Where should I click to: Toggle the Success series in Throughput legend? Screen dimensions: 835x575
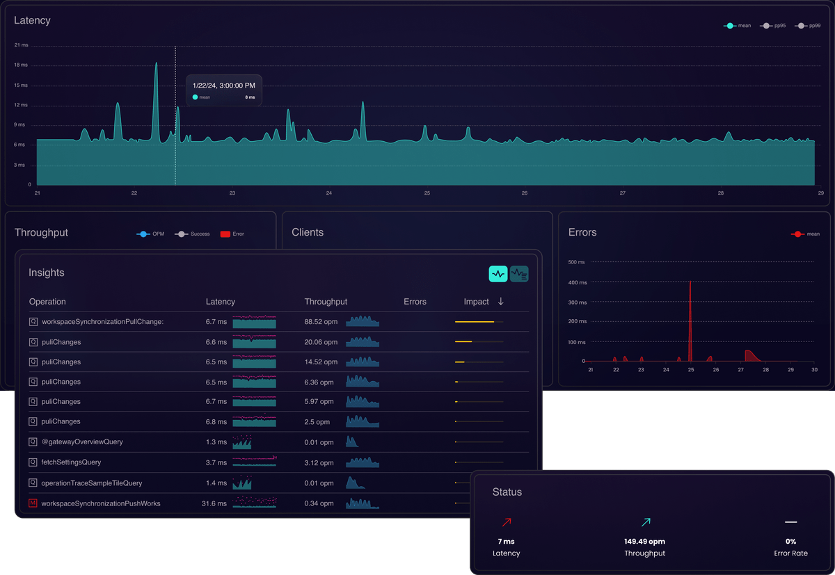[192, 234]
